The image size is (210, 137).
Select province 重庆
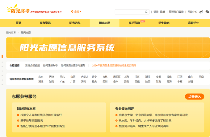coord(94,82)
